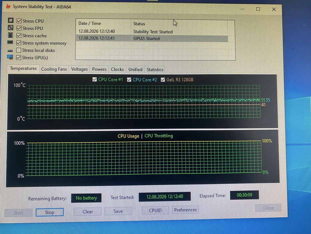Viewport: 311px width, 234px height.
Task: Close the System Stability Test window
Action: click(274, 9)
